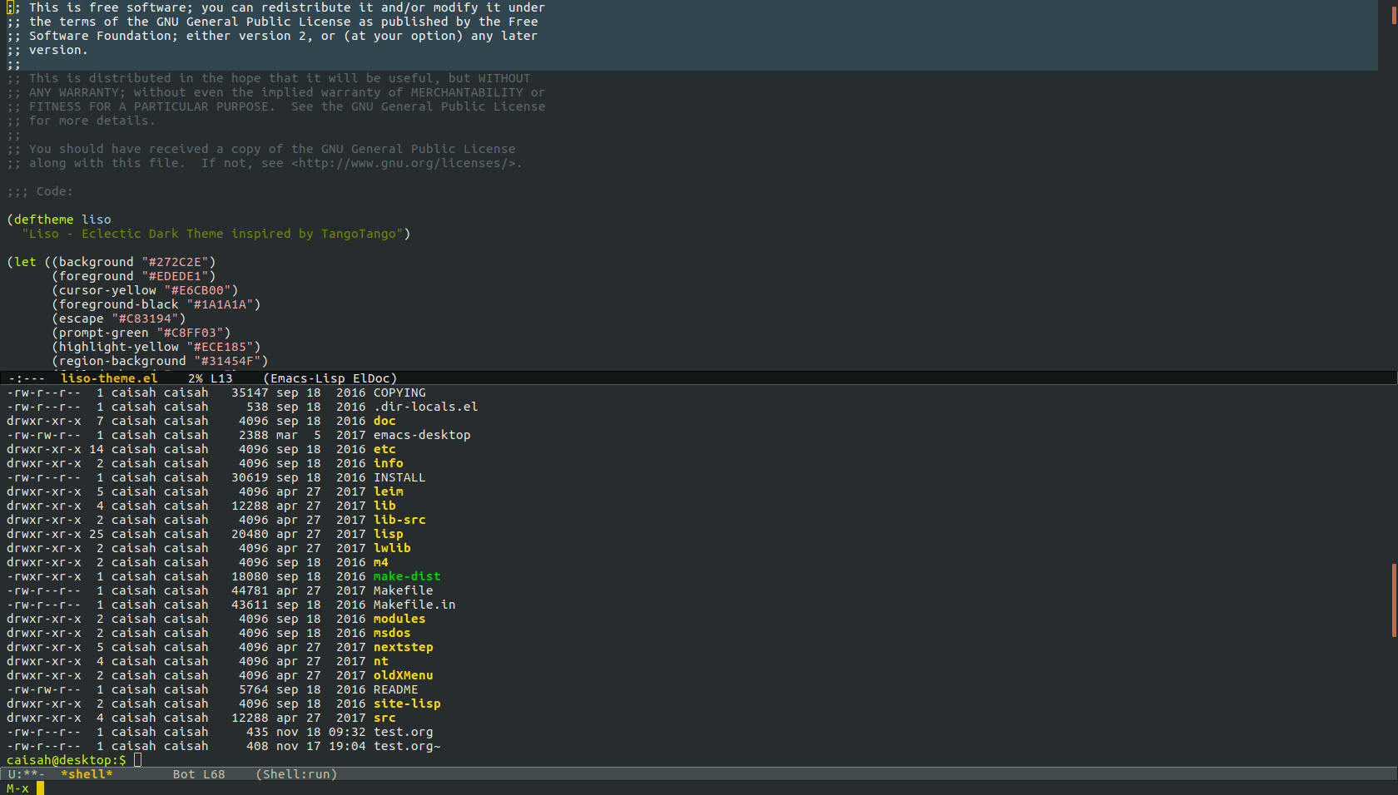Click the -:--- status flags in liso-theme mode line
The image size is (1398, 795).
(27, 378)
